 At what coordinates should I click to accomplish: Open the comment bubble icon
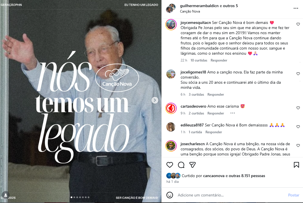[x=181, y=165]
